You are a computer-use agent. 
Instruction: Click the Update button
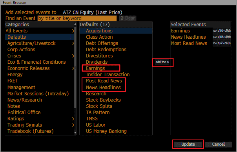(x=188, y=144)
